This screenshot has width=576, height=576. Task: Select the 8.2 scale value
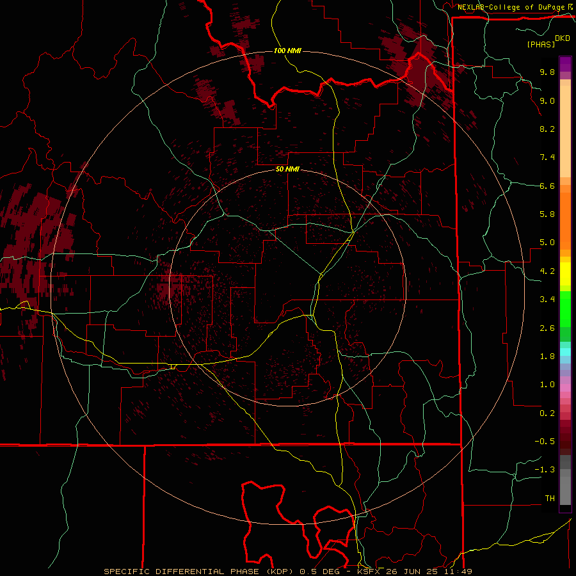tap(547, 129)
